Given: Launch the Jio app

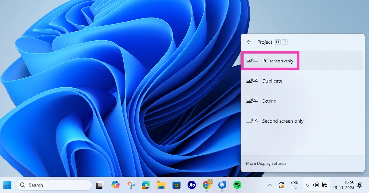Looking at the screenshot, I should [x=192, y=185].
